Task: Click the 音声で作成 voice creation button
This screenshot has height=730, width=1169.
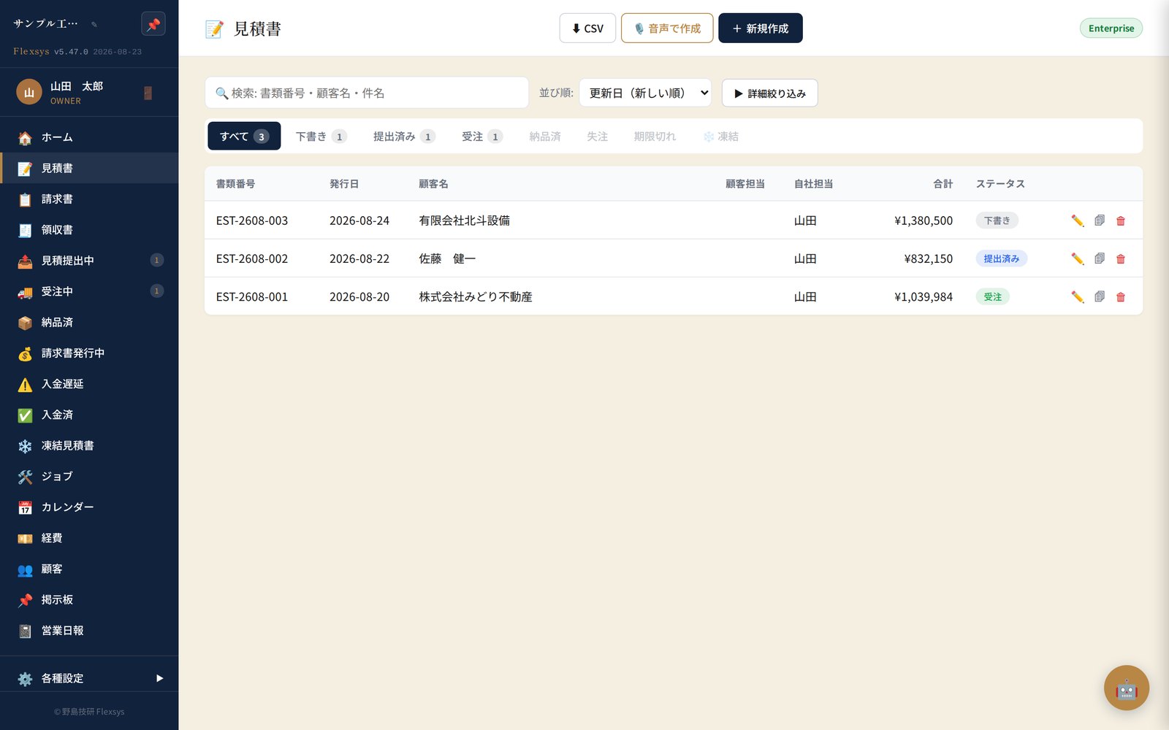Action: point(667,28)
